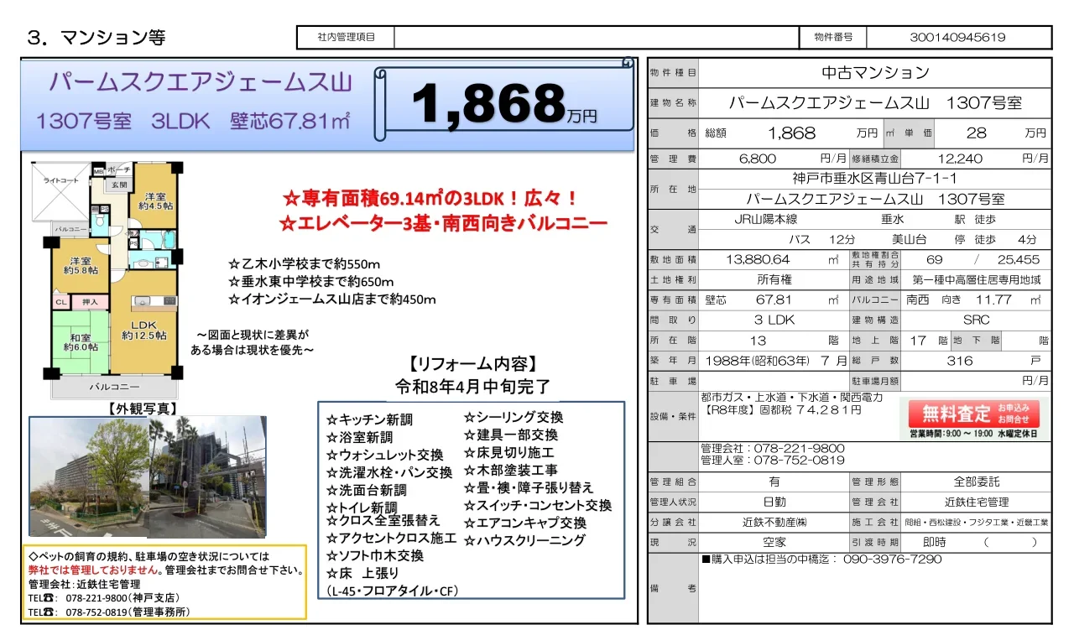
Task: Click the 近鉄住宅管理 management company cell
Action: click(x=976, y=502)
